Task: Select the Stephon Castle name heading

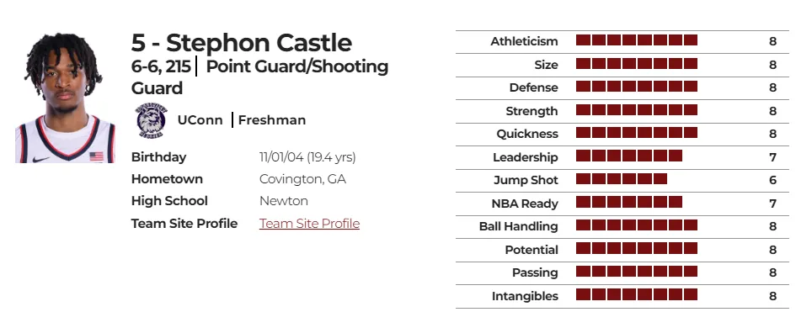Action: click(241, 43)
